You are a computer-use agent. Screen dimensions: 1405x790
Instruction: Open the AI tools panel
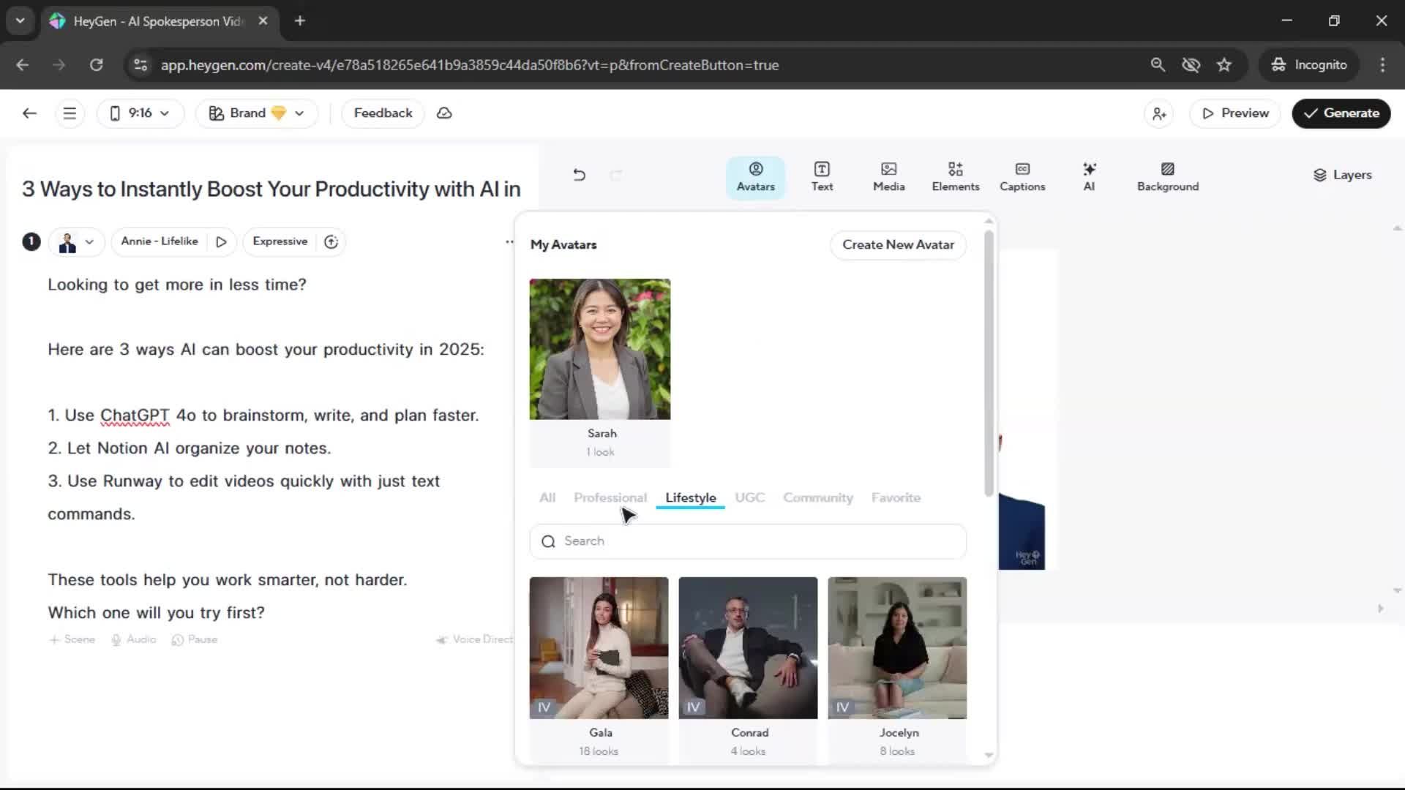[1089, 176]
